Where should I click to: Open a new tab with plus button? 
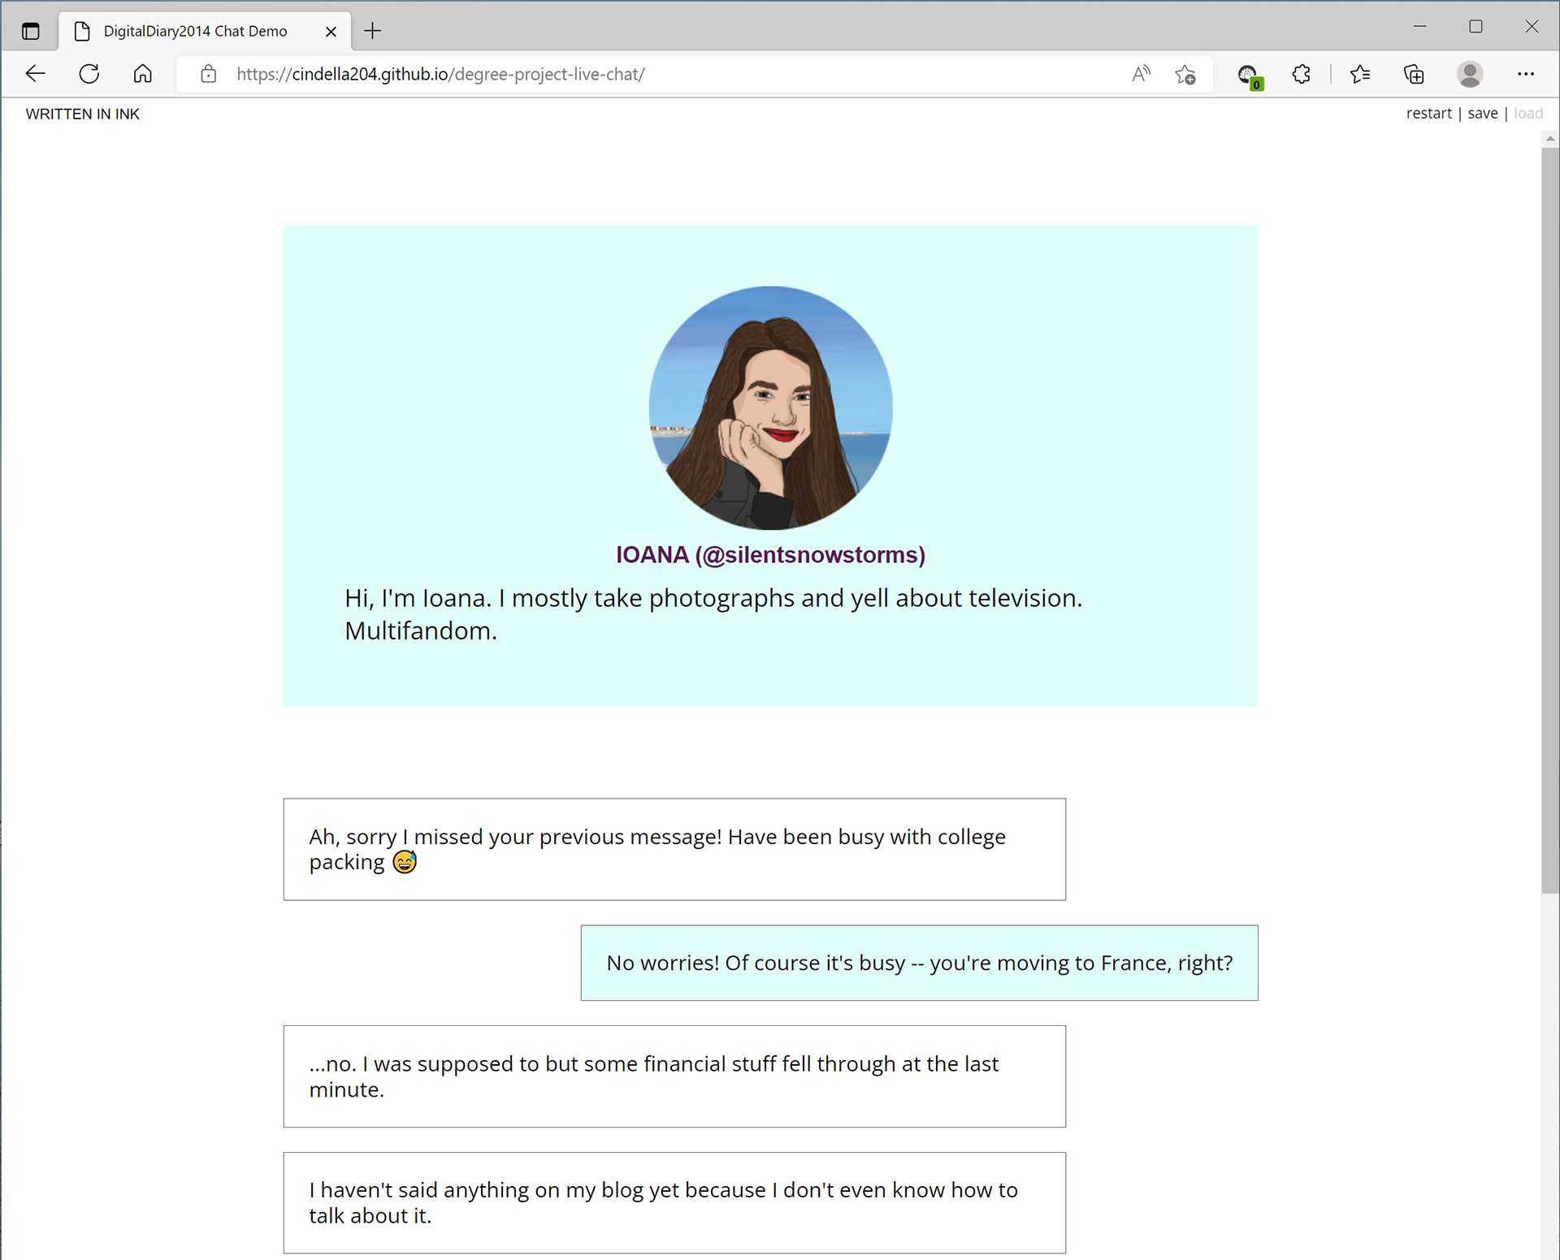click(373, 31)
